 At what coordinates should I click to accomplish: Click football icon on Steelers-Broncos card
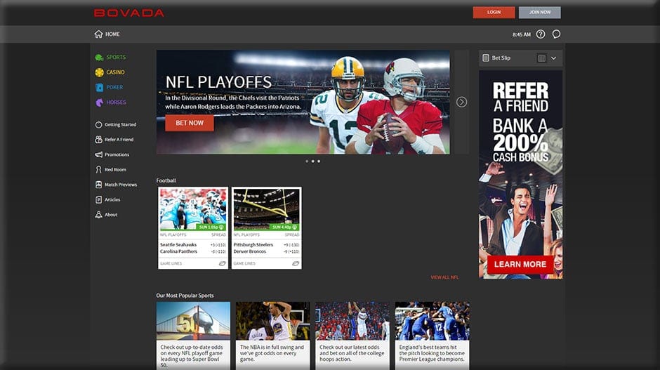[296, 263]
